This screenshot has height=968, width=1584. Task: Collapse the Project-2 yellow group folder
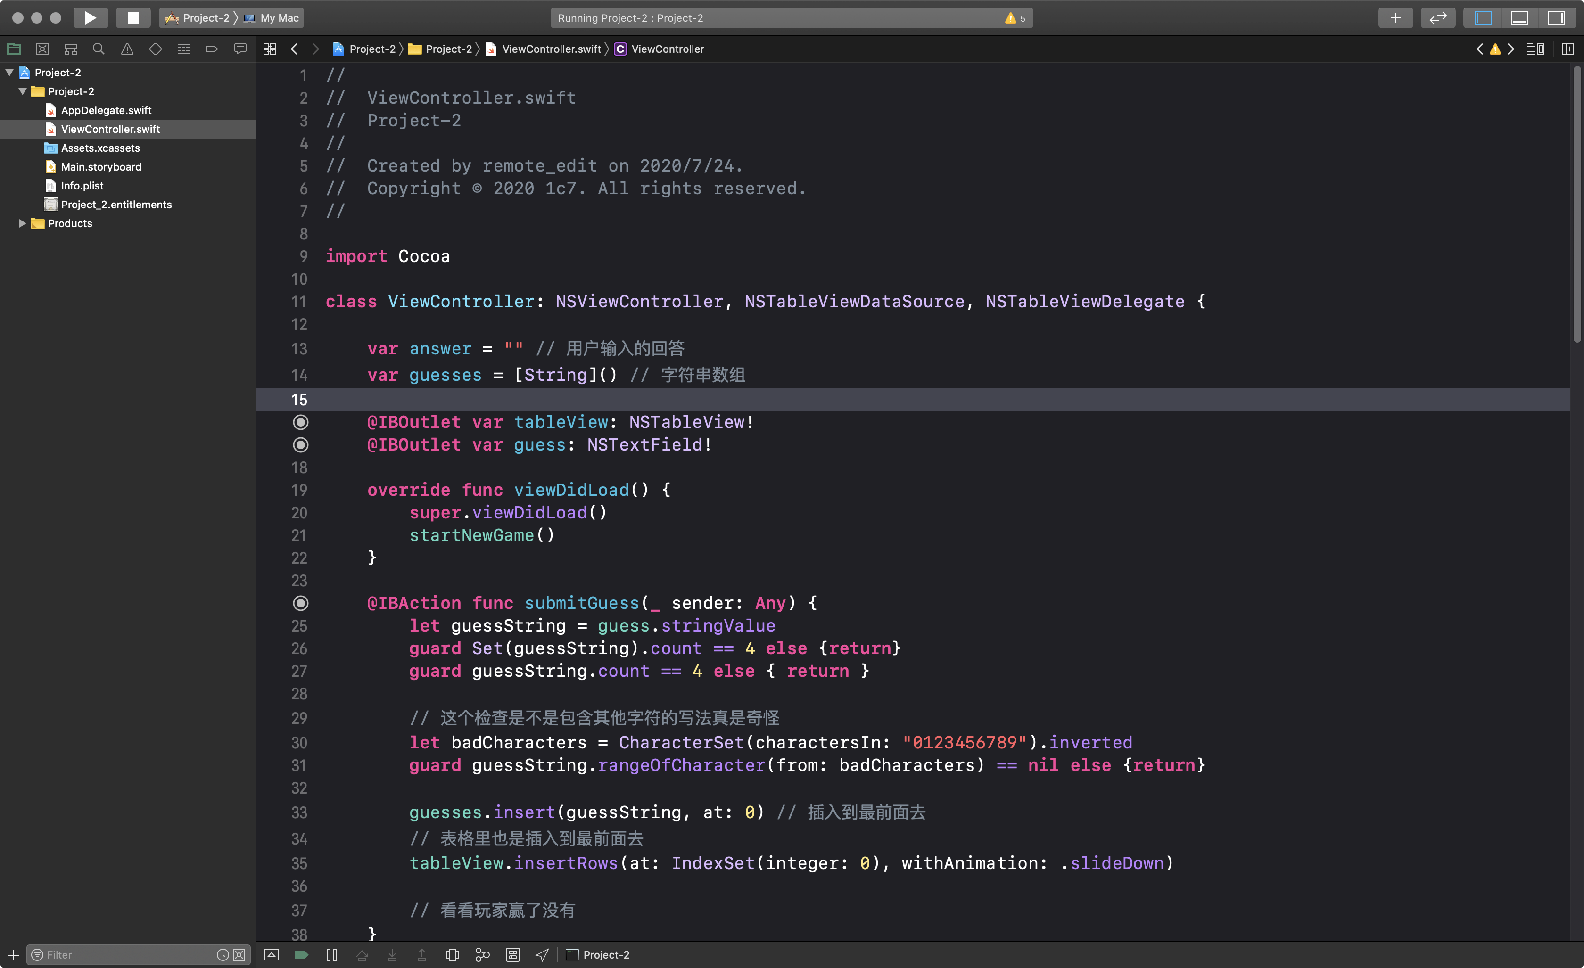click(x=23, y=91)
